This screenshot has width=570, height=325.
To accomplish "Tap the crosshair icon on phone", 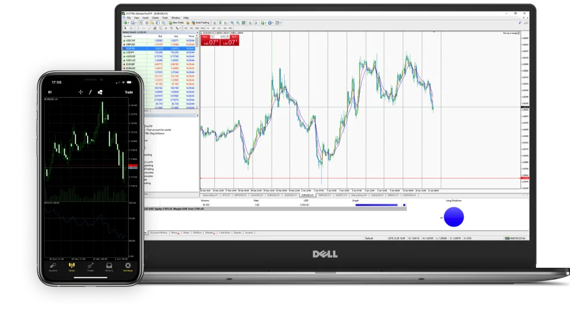I will (x=80, y=92).
